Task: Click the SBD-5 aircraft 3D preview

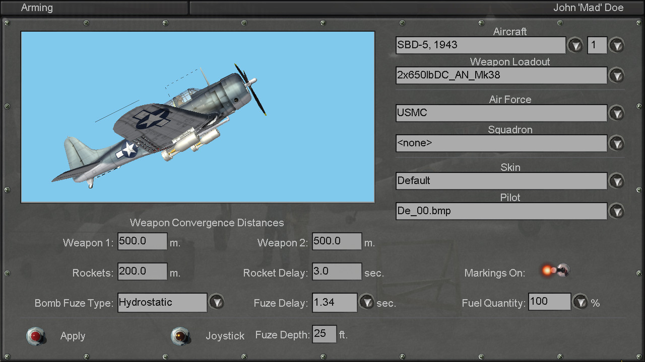Action: click(198, 117)
